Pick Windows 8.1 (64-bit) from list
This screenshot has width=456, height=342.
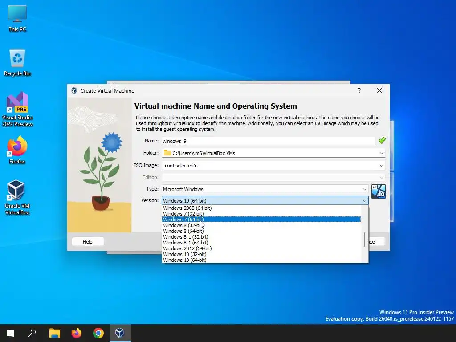(261, 243)
